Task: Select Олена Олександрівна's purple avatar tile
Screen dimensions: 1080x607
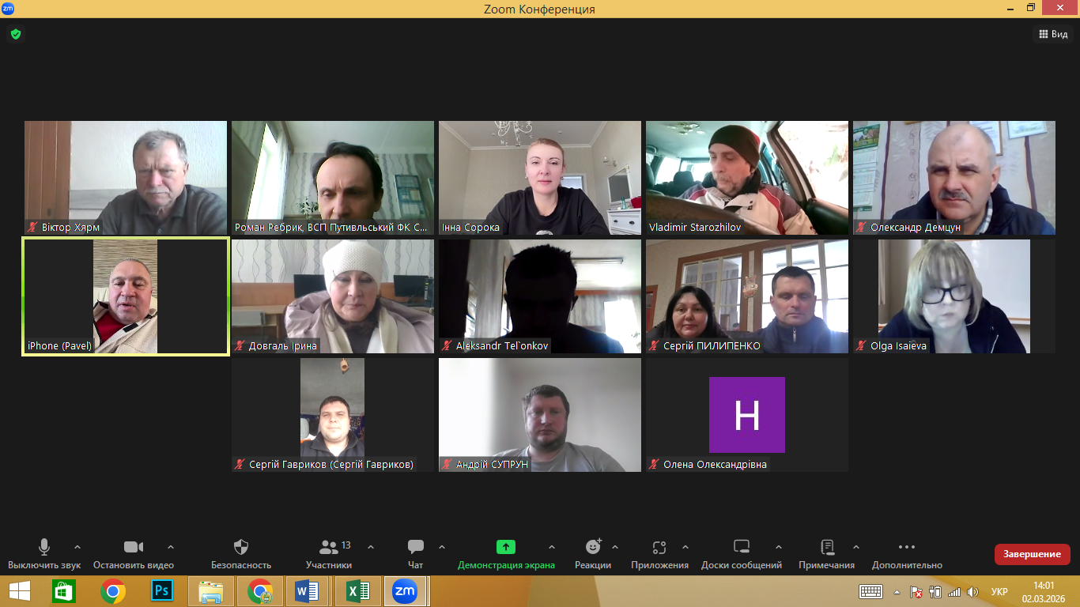Action: (x=746, y=415)
